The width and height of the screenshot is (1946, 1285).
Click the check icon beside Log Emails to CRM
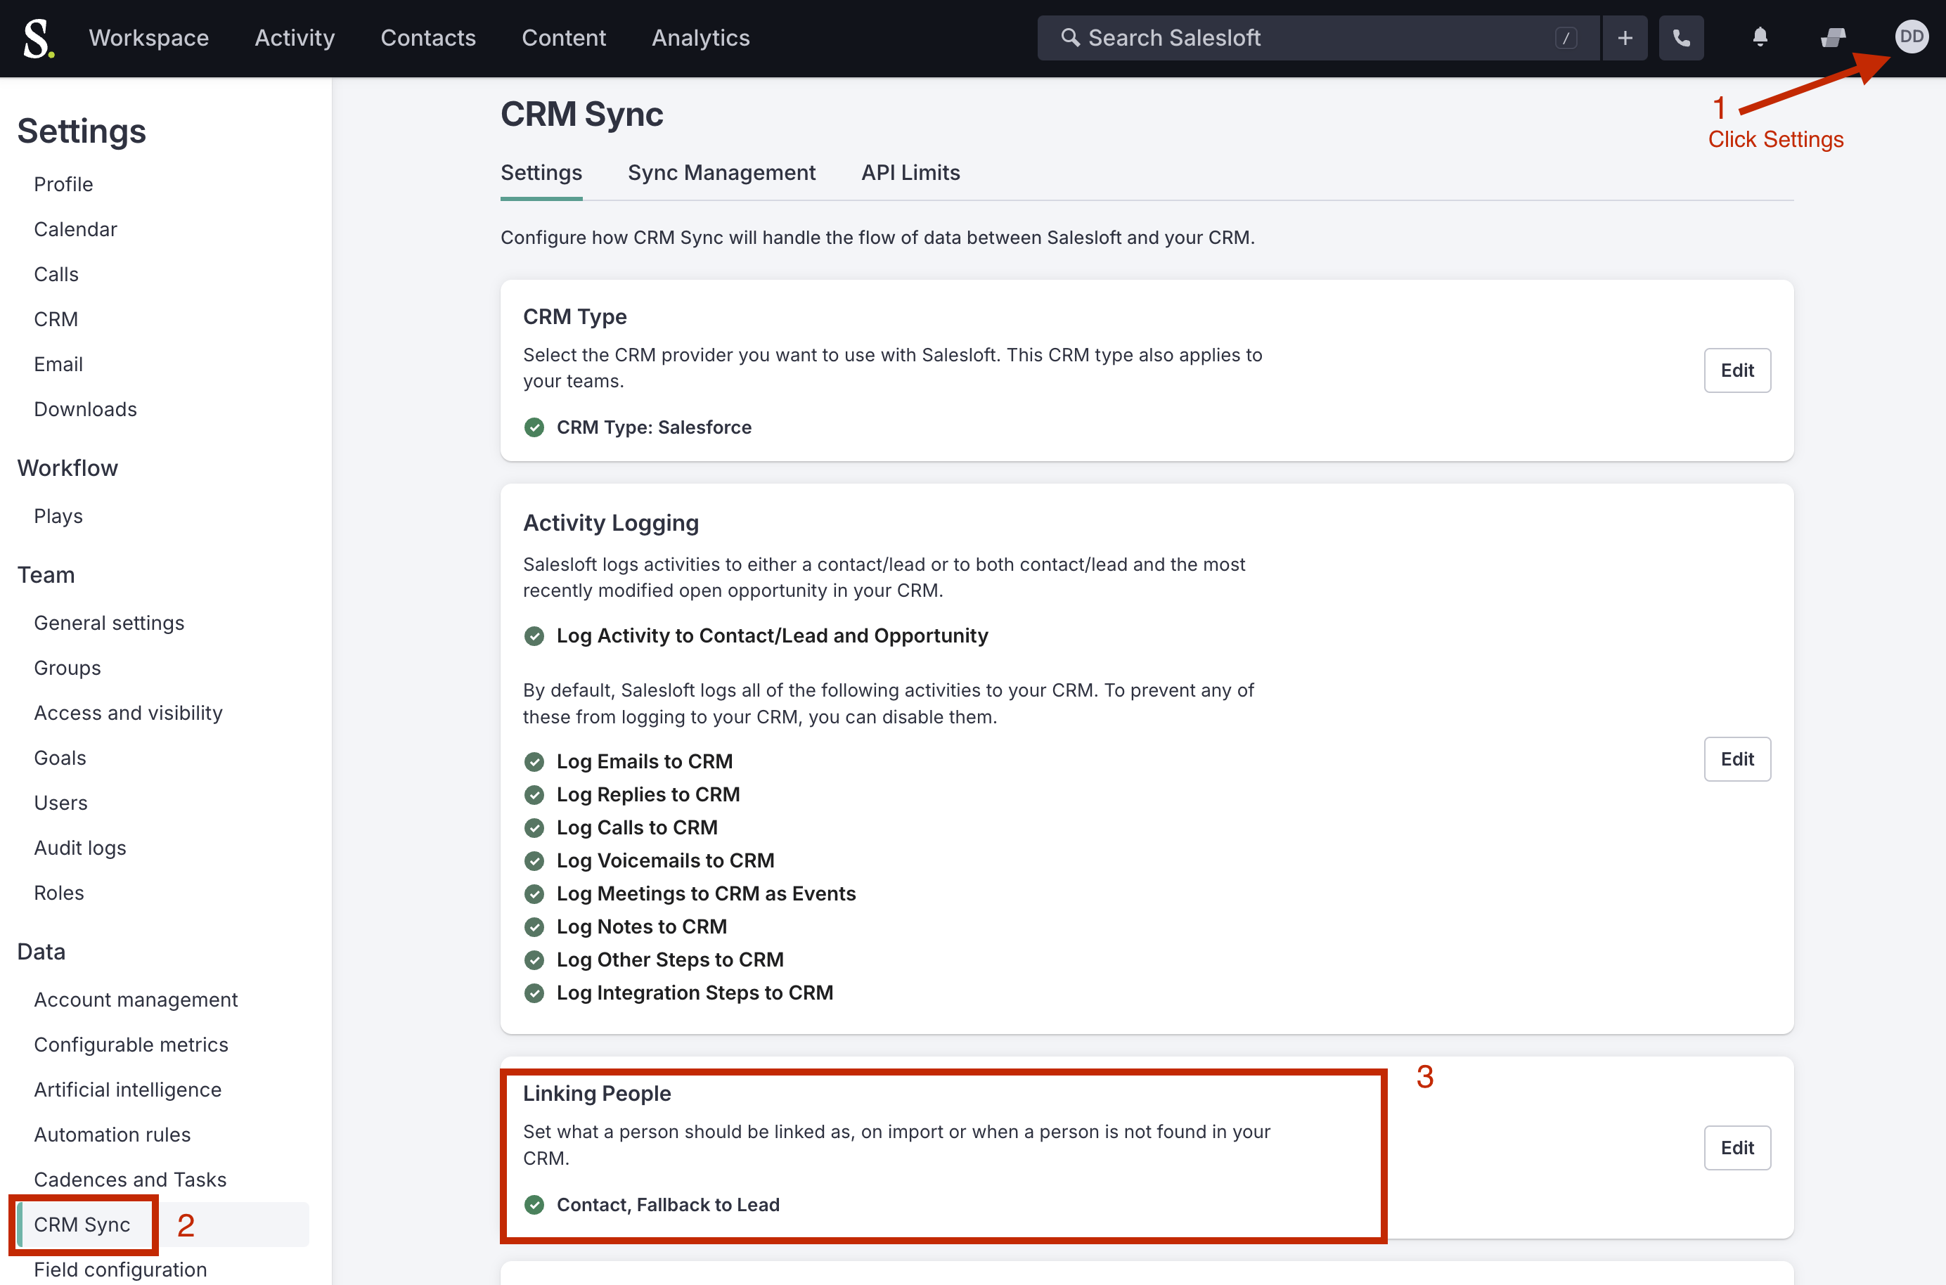click(534, 761)
